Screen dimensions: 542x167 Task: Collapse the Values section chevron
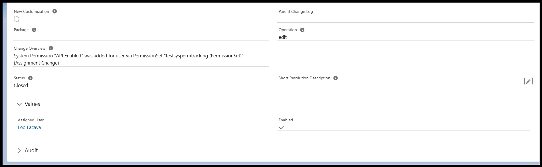click(x=19, y=104)
